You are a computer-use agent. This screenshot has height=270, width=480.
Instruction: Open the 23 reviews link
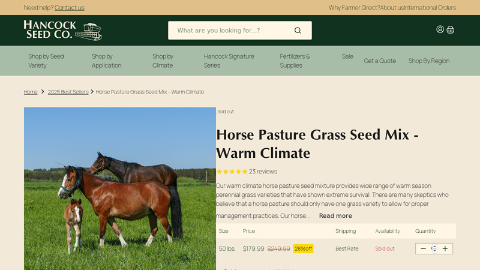[263, 172]
